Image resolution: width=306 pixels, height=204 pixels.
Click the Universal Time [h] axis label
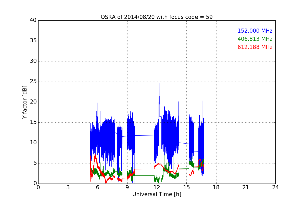[157, 194]
